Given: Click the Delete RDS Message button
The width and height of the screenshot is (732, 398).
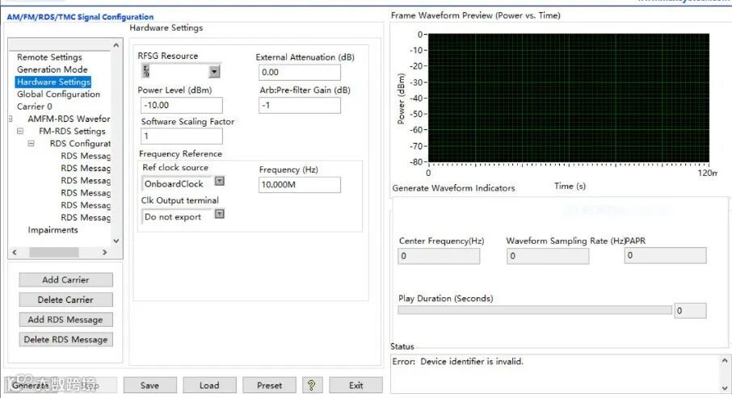Looking at the screenshot, I should 65,340.
